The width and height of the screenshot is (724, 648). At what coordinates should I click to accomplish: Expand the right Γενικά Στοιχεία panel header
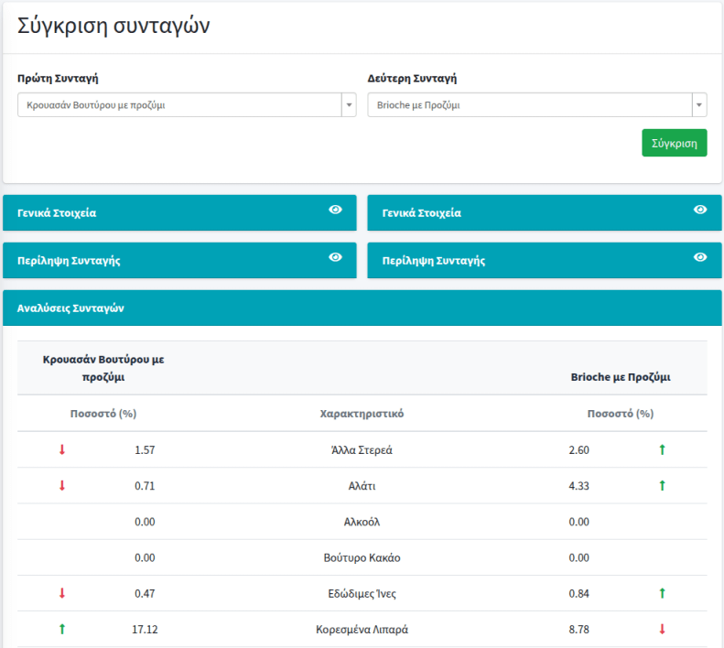(545, 212)
